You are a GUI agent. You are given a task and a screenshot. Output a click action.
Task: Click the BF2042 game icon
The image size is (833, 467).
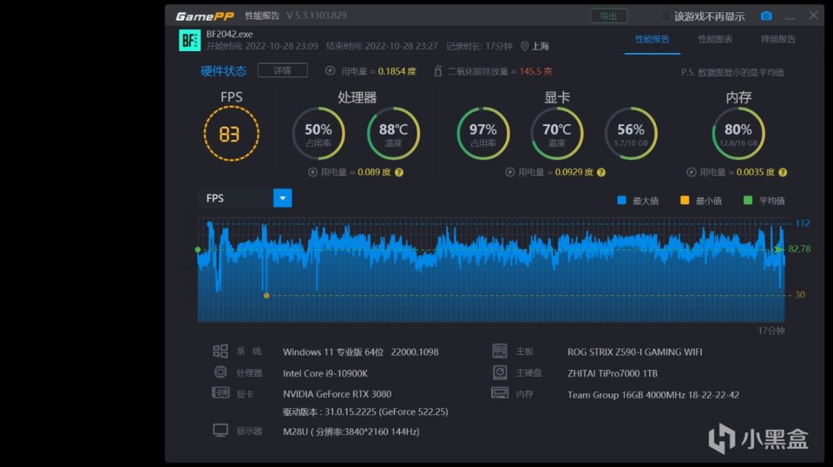tap(189, 40)
